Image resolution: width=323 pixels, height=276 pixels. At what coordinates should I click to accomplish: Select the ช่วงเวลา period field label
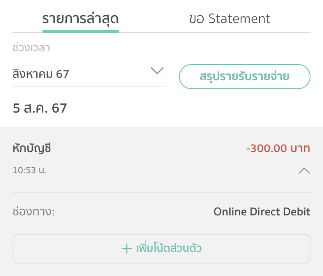pos(31,47)
